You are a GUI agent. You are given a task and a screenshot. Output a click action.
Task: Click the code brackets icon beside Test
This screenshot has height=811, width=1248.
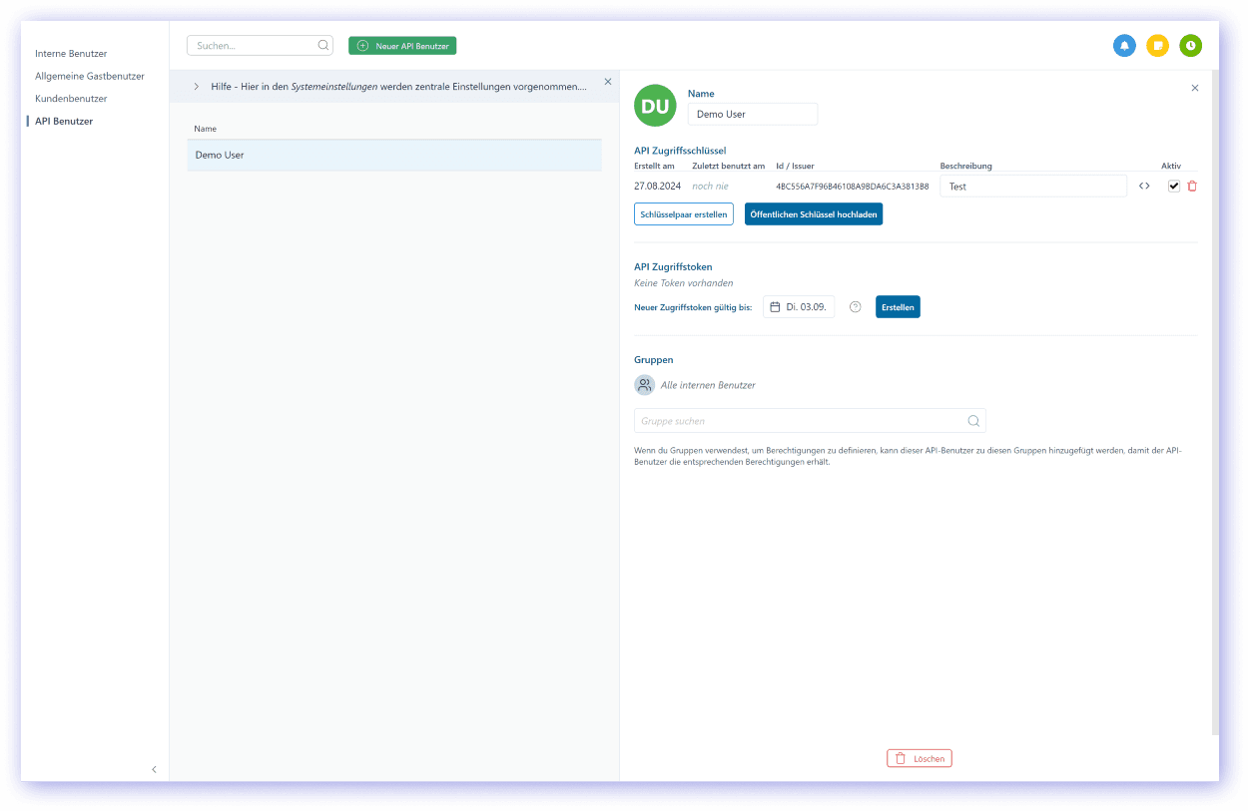coord(1144,187)
